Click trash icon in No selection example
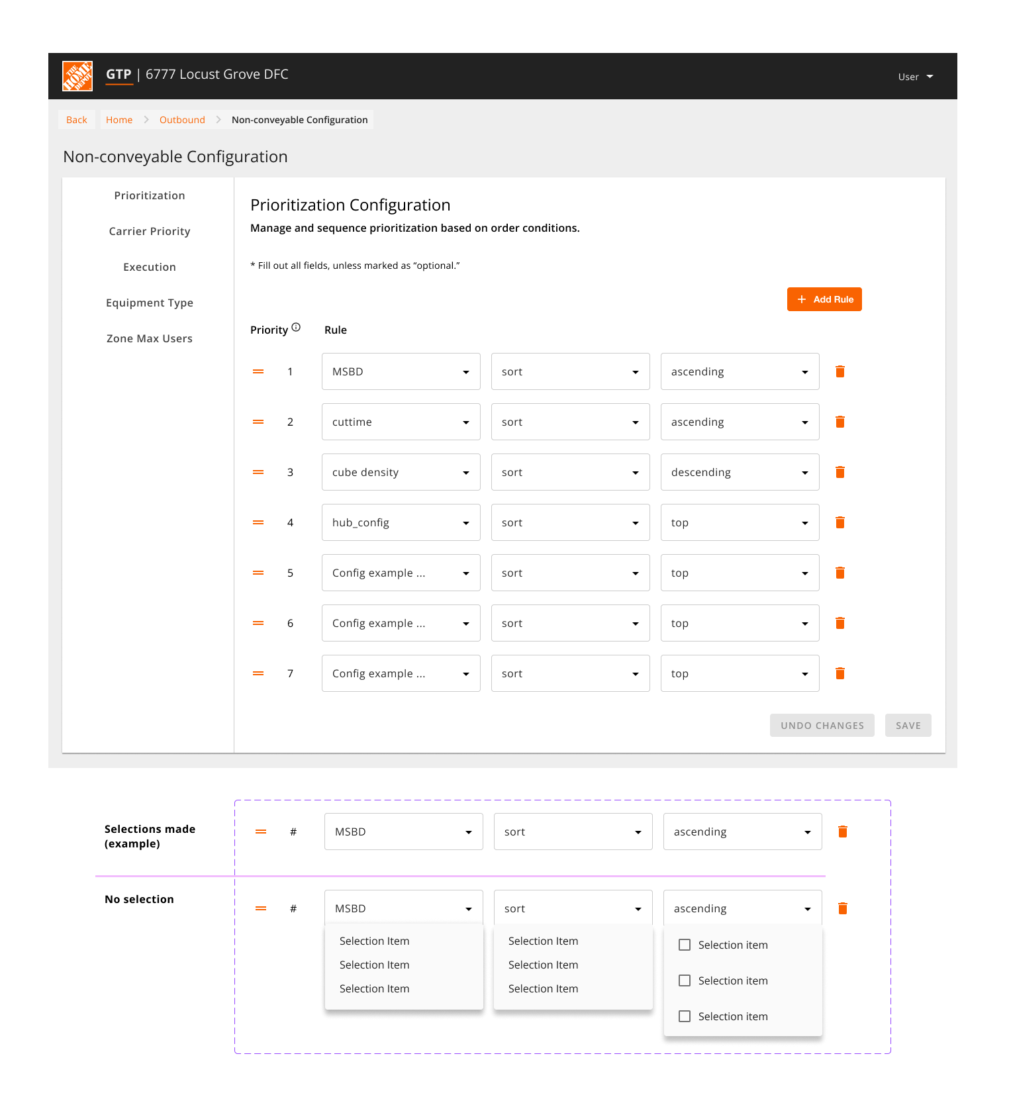1009x1097 pixels. coord(843,908)
